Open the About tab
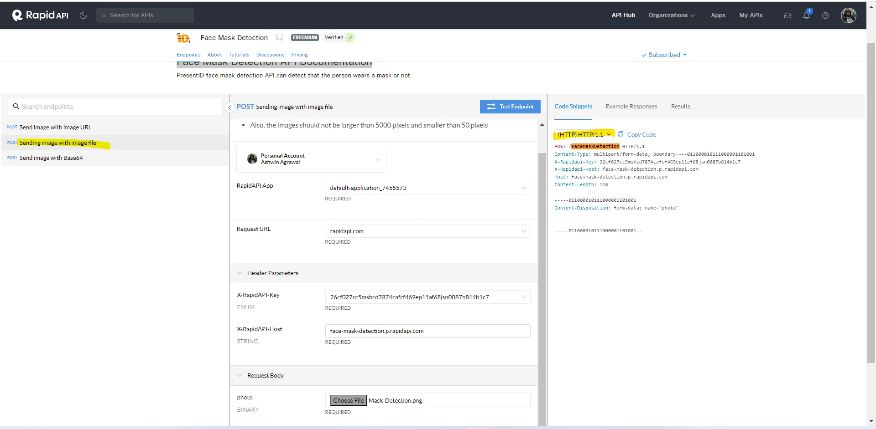This screenshot has height=429, width=876. coord(214,55)
